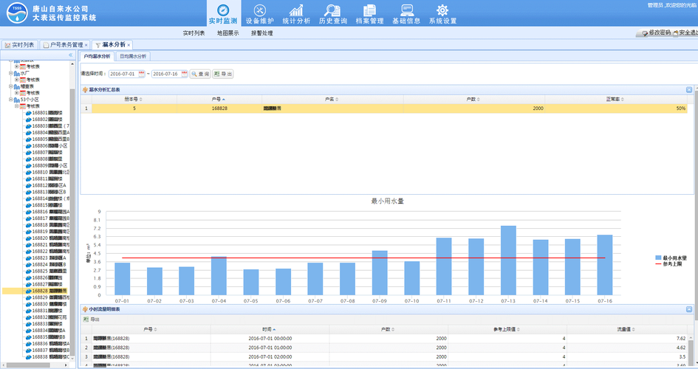Image resolution: width=698 pixels, height=369 pixels.
Task: Collapse the left tree panel with double-arrow
Action: click(x=70, y=55)
